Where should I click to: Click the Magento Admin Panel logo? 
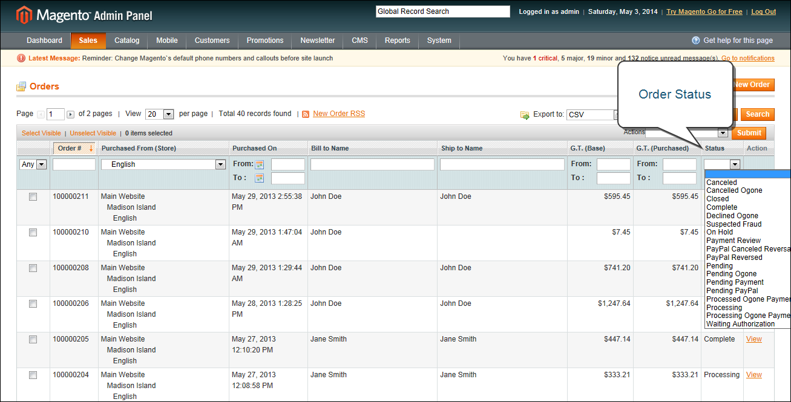click(x=85, y=15)
